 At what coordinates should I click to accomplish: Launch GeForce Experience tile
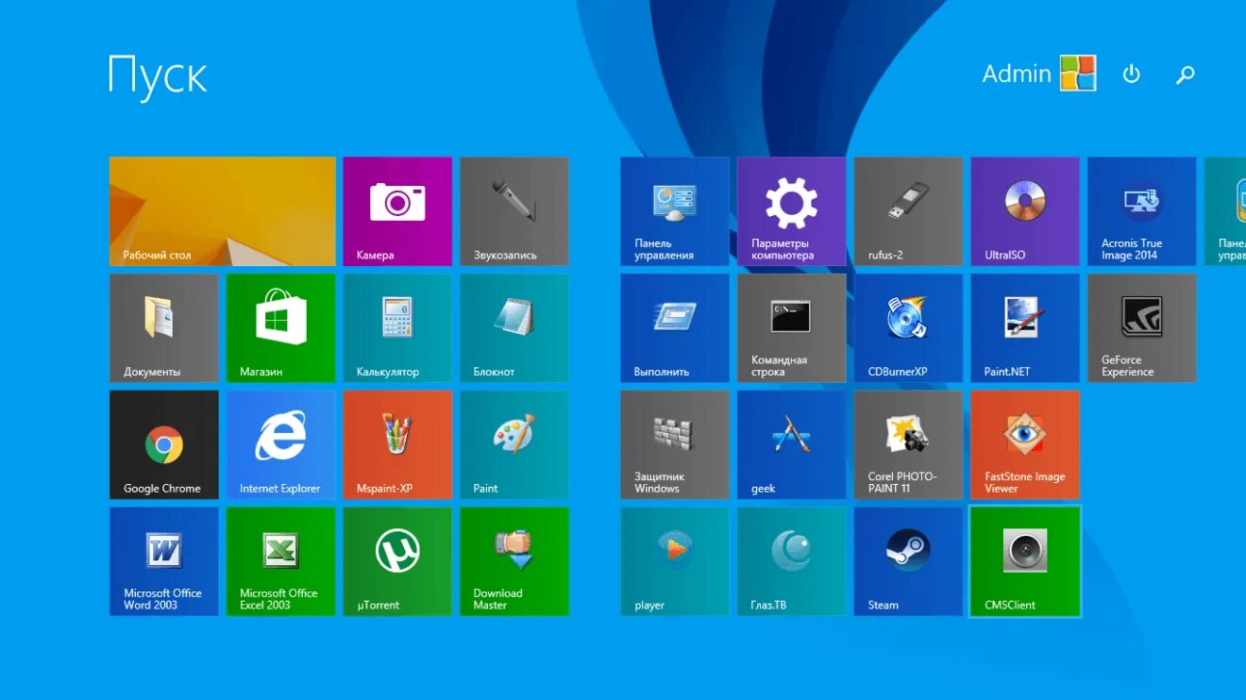[x=1142, y=328]
